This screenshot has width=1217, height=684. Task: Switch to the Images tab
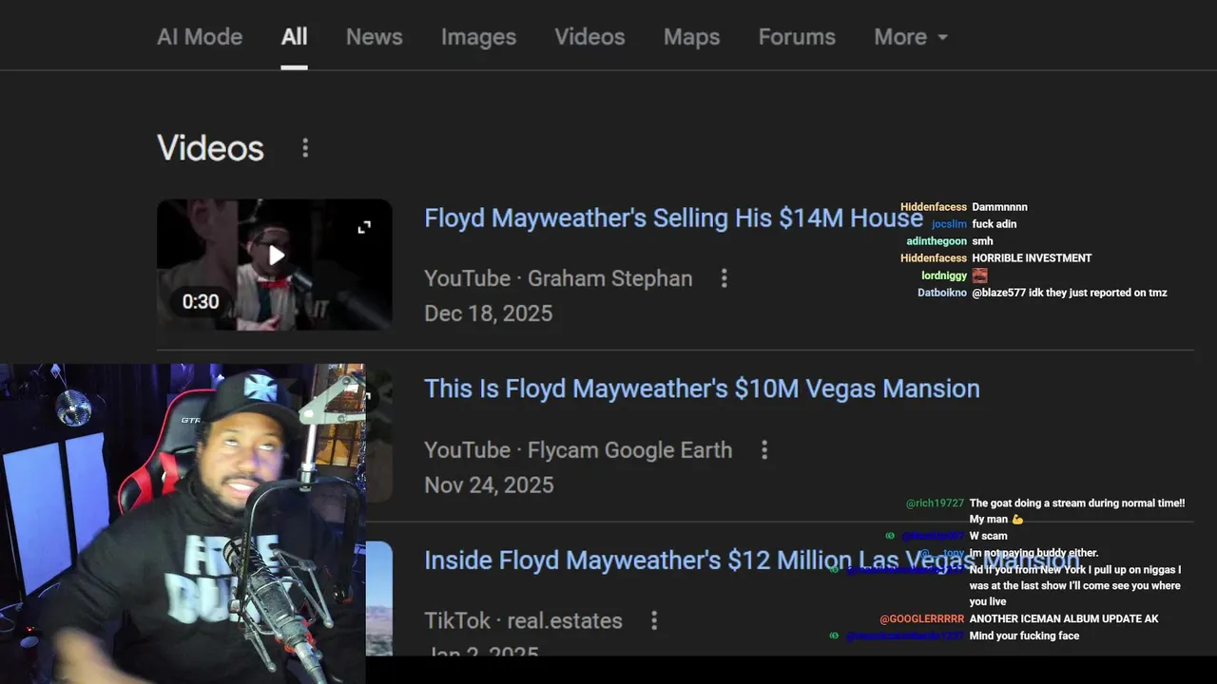478,37
